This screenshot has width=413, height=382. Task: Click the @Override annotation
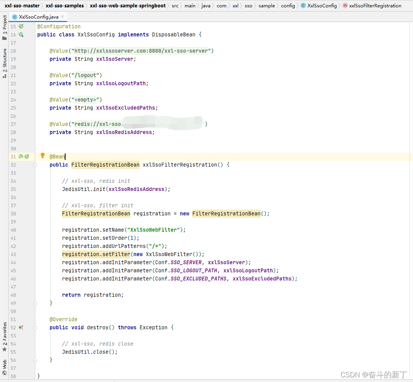64,319
